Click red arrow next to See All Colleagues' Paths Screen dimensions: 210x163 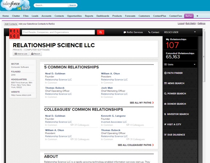[x=153, y=145]
